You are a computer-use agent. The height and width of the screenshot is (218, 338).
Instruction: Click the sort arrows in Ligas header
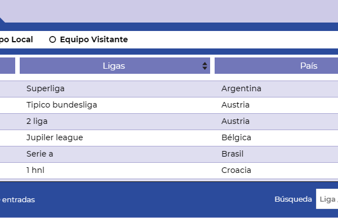204,66
